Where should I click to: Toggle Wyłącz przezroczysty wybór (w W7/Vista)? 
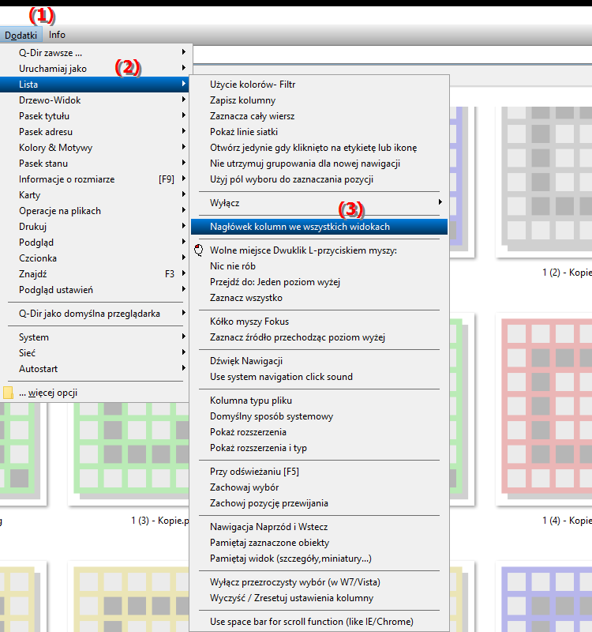tap(319, 582)
